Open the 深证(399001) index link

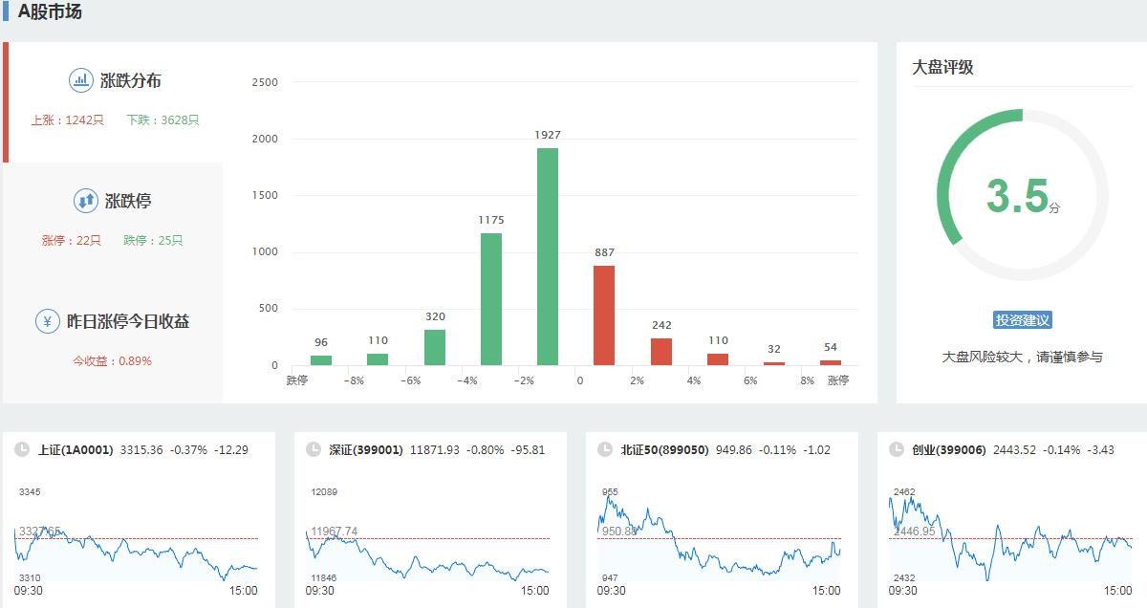[366, 449]
